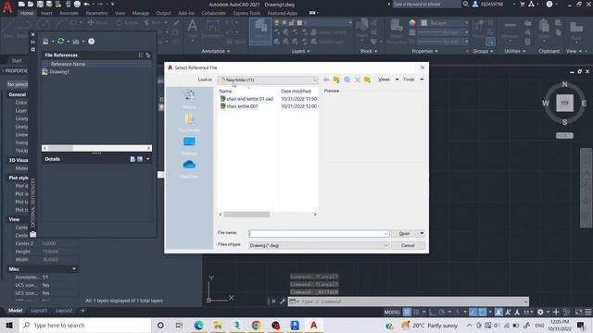Screen dimensions: 593x333
Task: Click the Customization hamburger icon in status bar
Action: click(x=588, y=312)
